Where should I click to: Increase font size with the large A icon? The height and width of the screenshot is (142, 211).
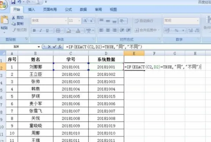[x=85, y=21]
